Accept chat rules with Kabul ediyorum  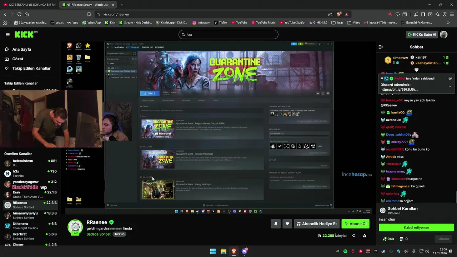[x=416, y=227]
